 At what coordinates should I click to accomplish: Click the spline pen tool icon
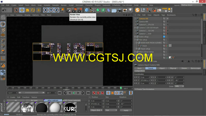pyautogui.click(x=92, y=10)
